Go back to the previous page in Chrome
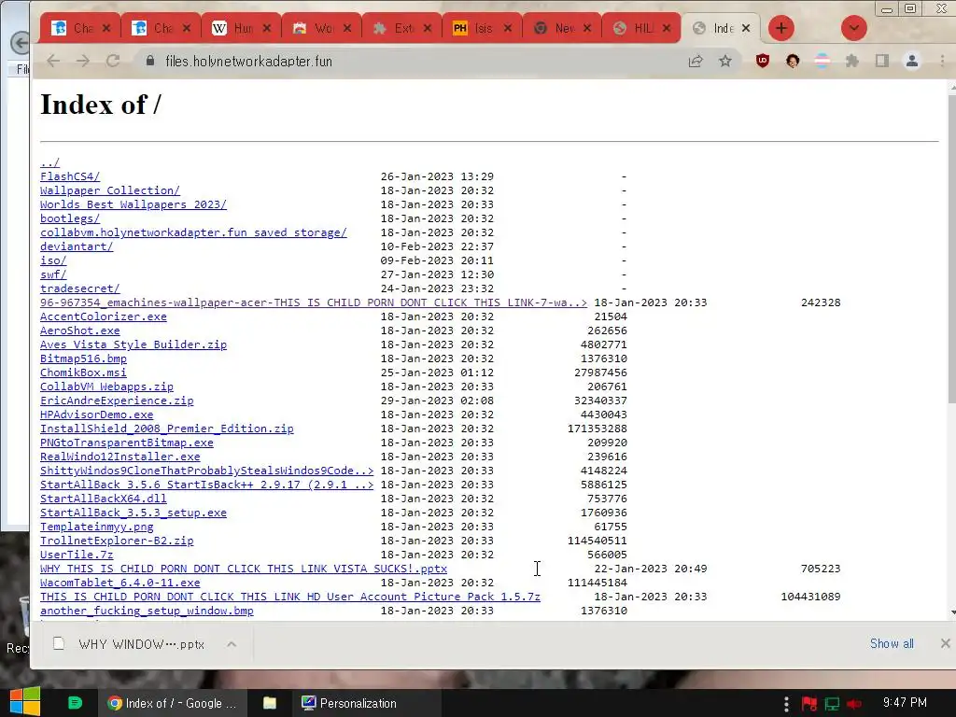The width and height of the screenshot is (956, 717). coord(53,61)
